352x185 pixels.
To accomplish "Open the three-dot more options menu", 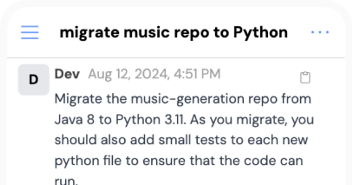I will tap(320, 32).
